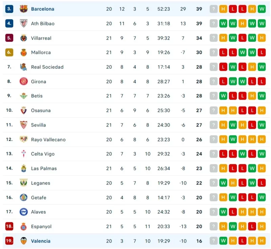Click the blue position 3 badge
This screenshot has height=249, width=271.
click(9, 9)
